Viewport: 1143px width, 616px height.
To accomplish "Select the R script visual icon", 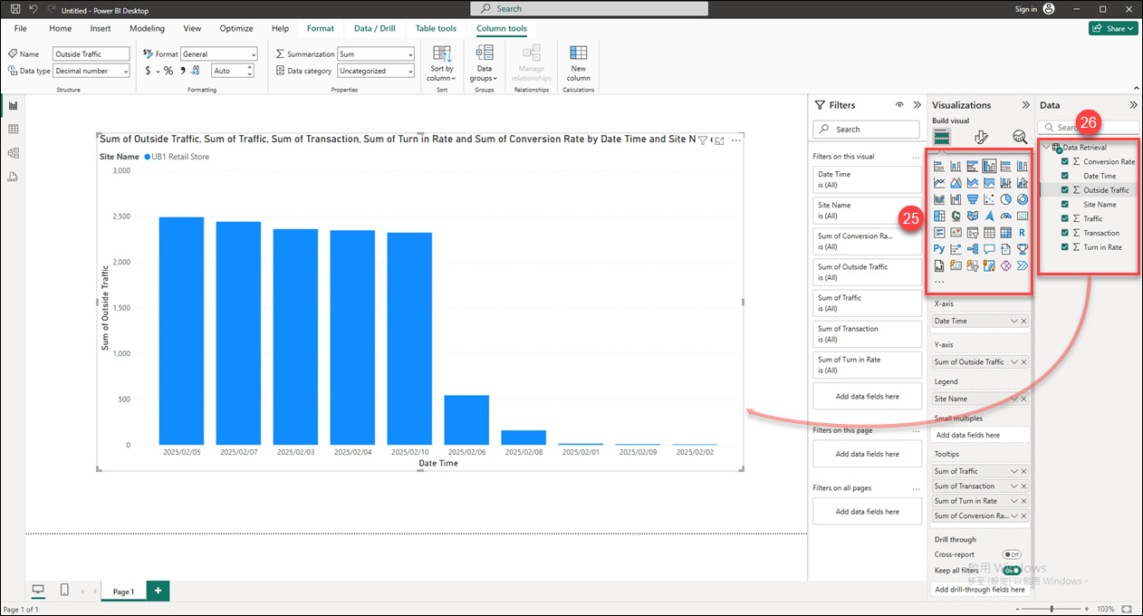I will 1022,233.
